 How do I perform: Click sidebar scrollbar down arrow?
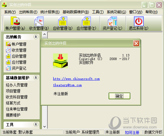click(45, 127)
